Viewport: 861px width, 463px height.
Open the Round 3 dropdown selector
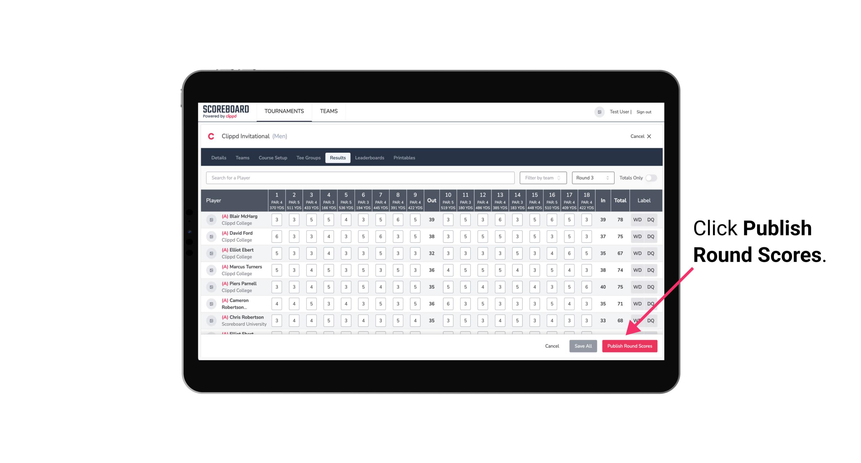point(591,177)
